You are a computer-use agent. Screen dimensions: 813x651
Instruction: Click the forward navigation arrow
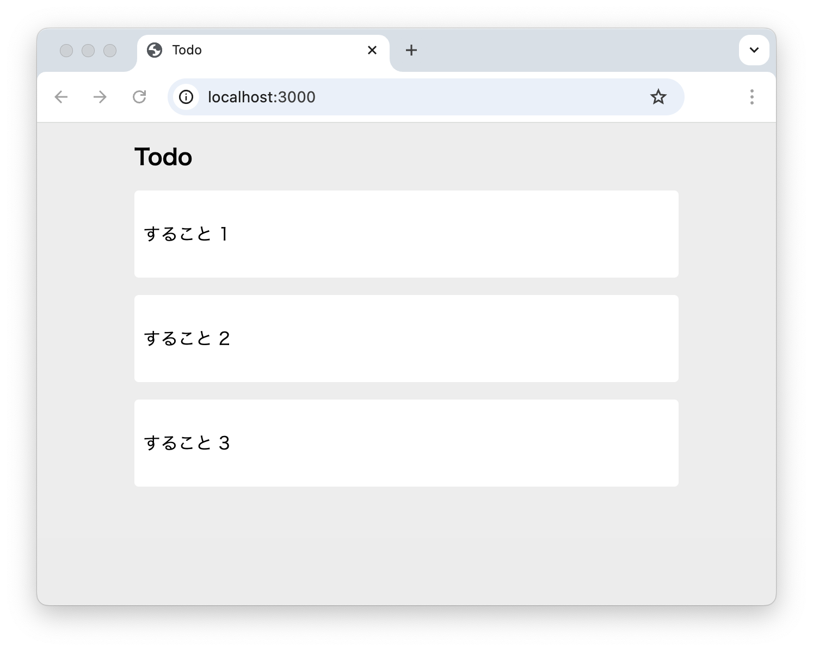pyautogui.click(x=100, y=97)
